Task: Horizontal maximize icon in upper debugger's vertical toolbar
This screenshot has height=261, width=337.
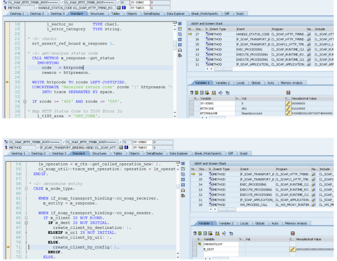Action: click(180, 45)
